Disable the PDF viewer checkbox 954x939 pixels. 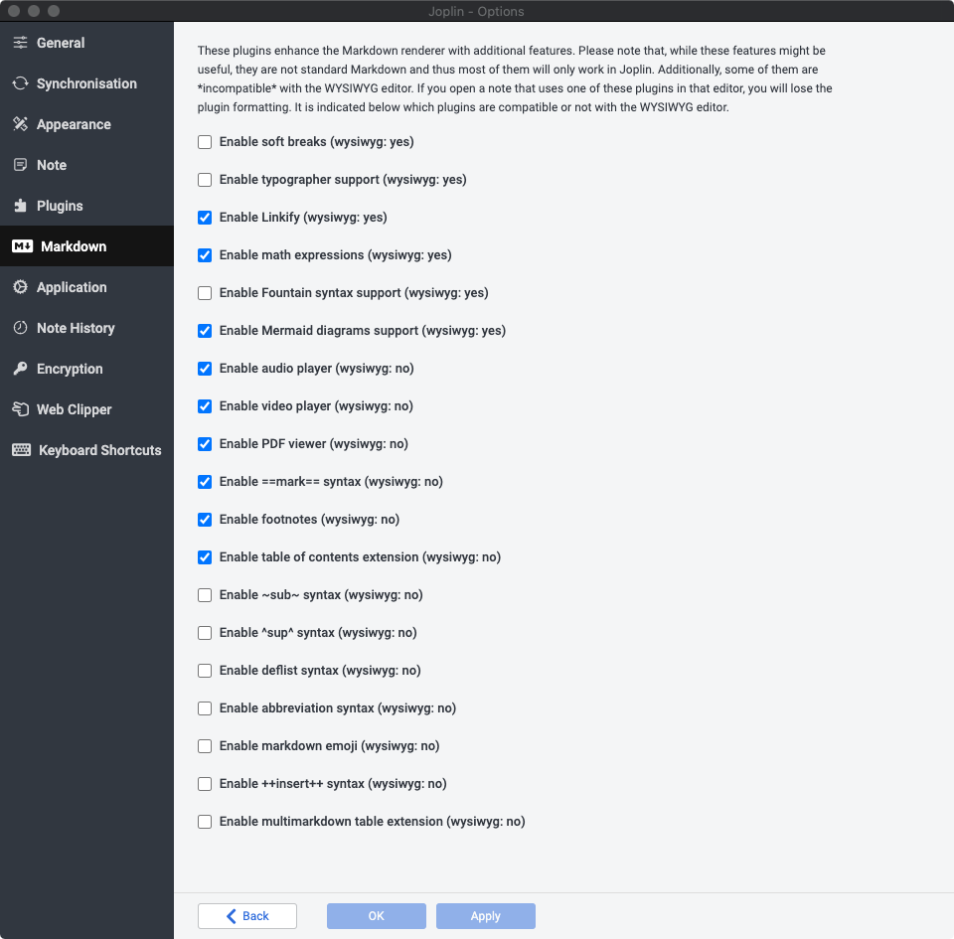click(x=205, y=444)
